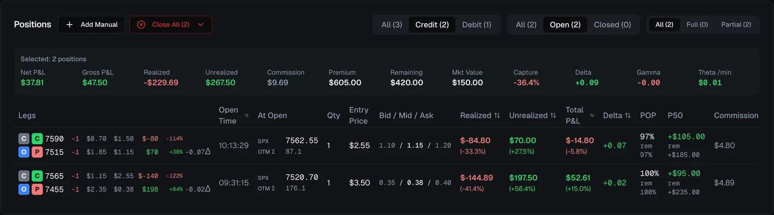This screenshot has width=774, height=215.
Task: Select the Full (0) filter
Action: coord(697,25)
